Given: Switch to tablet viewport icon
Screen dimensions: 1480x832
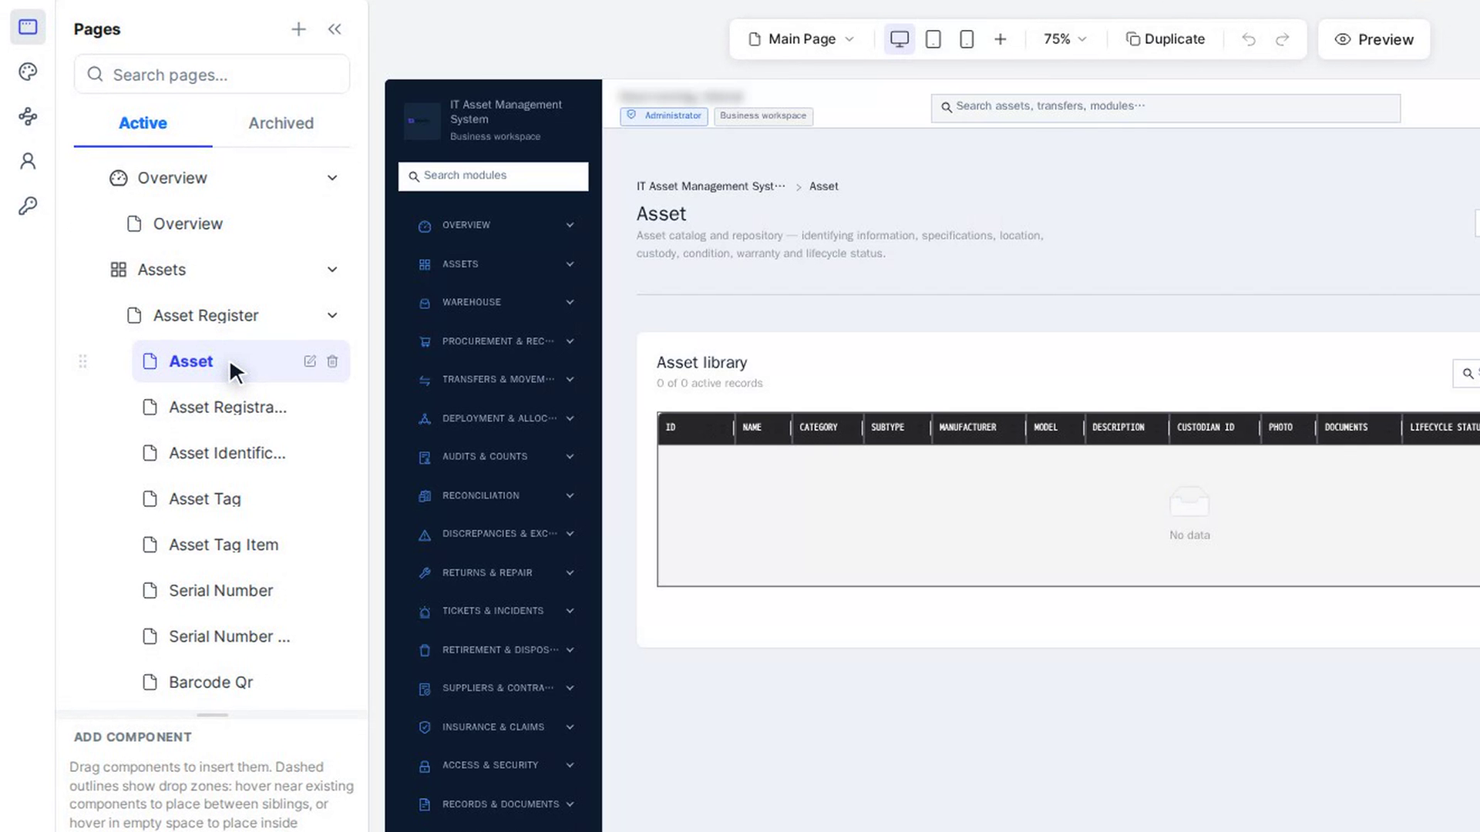Looking at the screenshot, I should click(x=933, y=39).
